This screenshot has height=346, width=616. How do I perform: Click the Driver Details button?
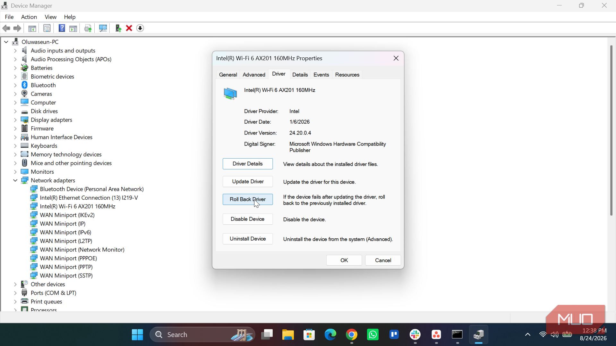pyautogui.click(x=248, y=164)
